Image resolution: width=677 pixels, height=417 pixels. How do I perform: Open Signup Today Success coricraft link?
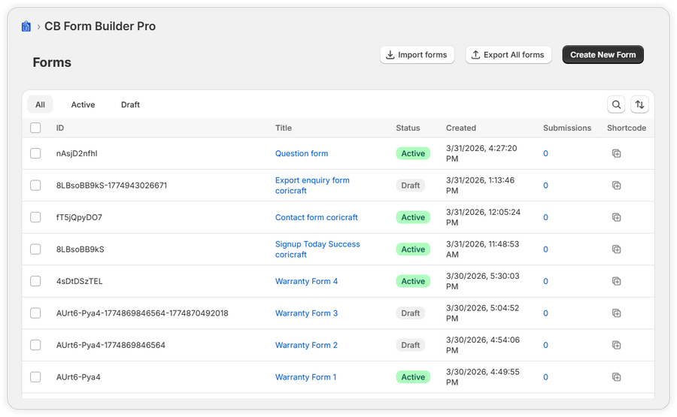click(x=317, y=249)
